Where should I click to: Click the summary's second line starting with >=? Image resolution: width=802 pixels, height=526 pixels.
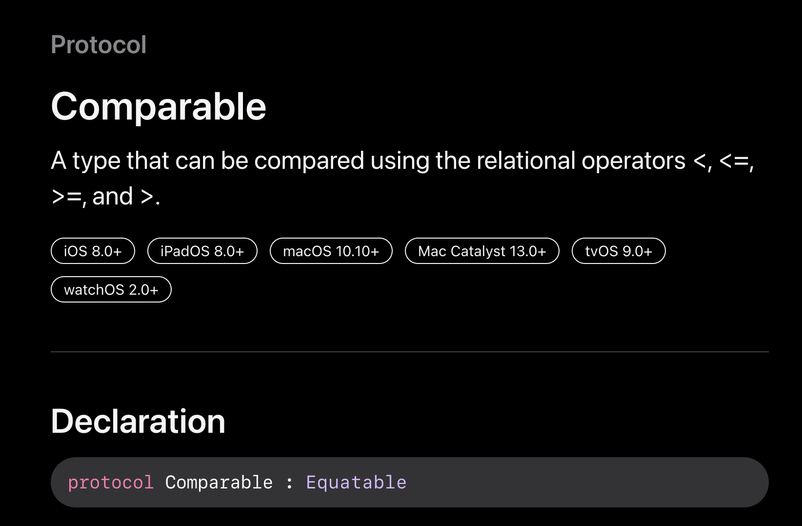[x=106, y=197]
